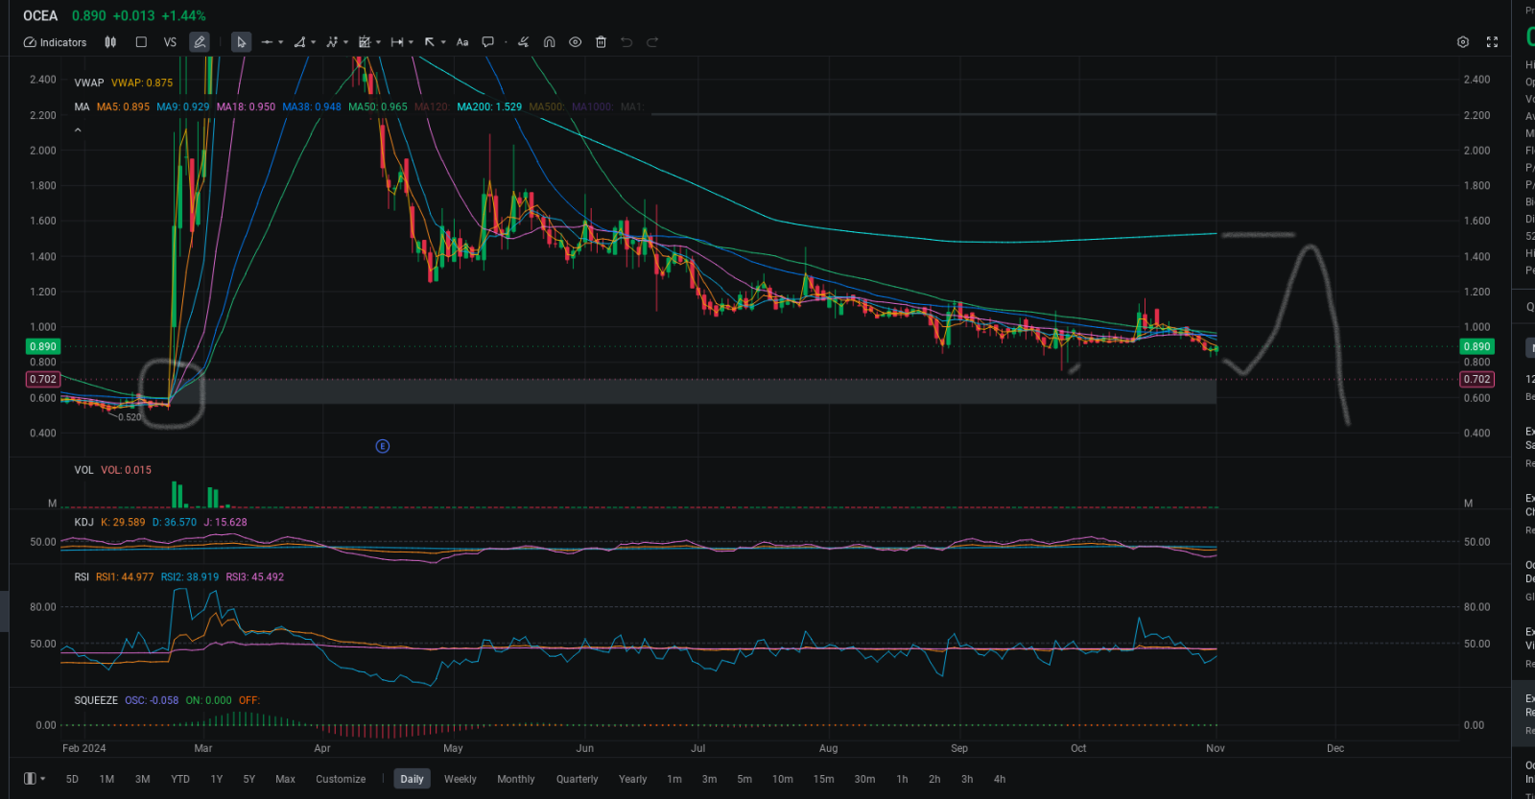Select the 1Y time range
The height and width of the screenshot is (799, 1535).
coord(217,779)
